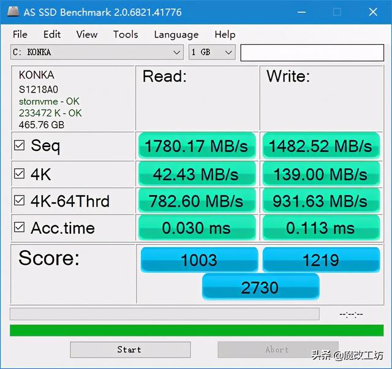Click the Start button
The width and height of the screenshot is (392, 369).
click(x=130, y=349)
